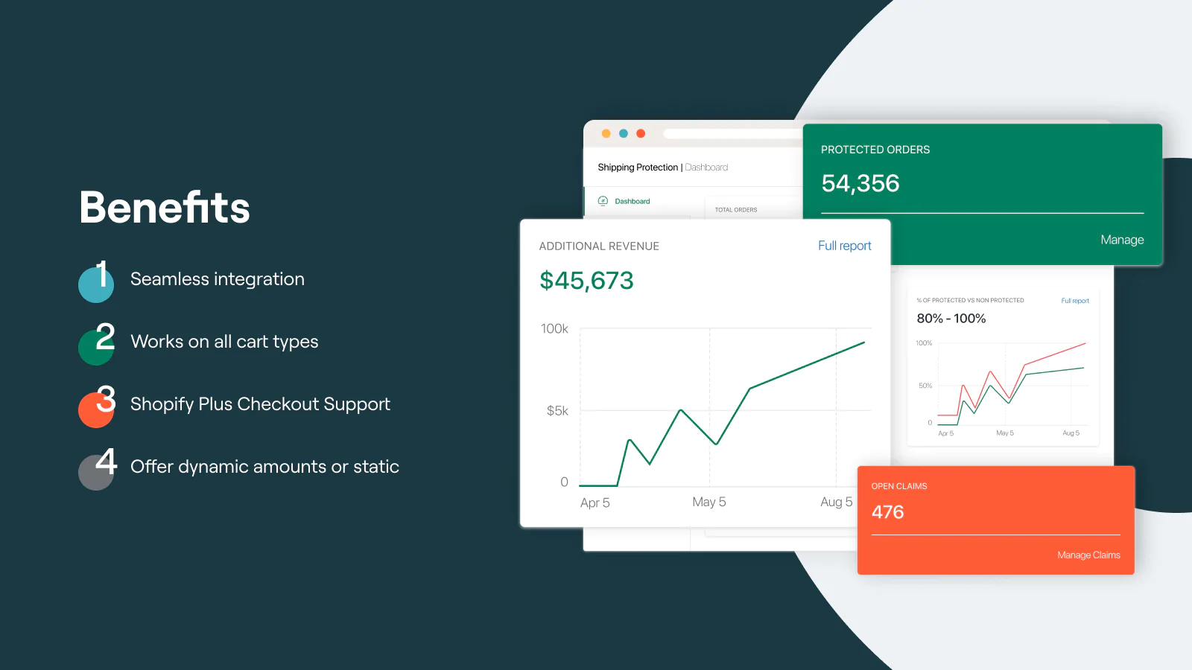Open Manage Claims on Open Claims card
Screen dimensions: 1192x670
[1088, 555]
